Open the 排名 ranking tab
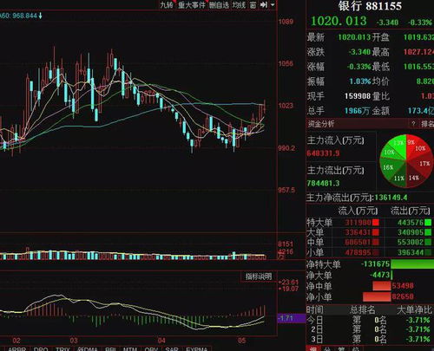 click(x=427, y=124)
